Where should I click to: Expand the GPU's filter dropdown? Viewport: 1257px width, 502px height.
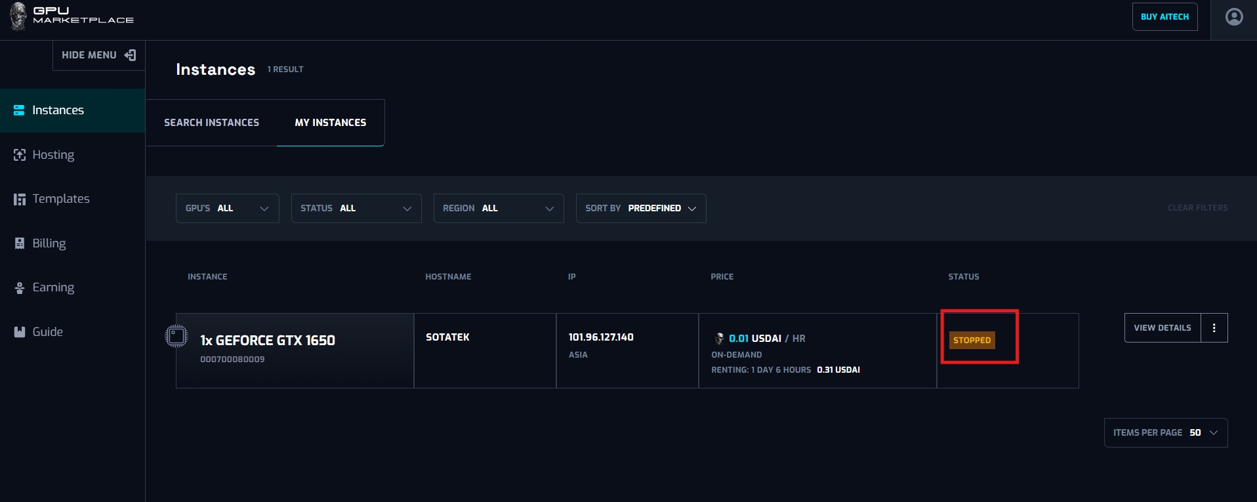click(x=227, y=208)
